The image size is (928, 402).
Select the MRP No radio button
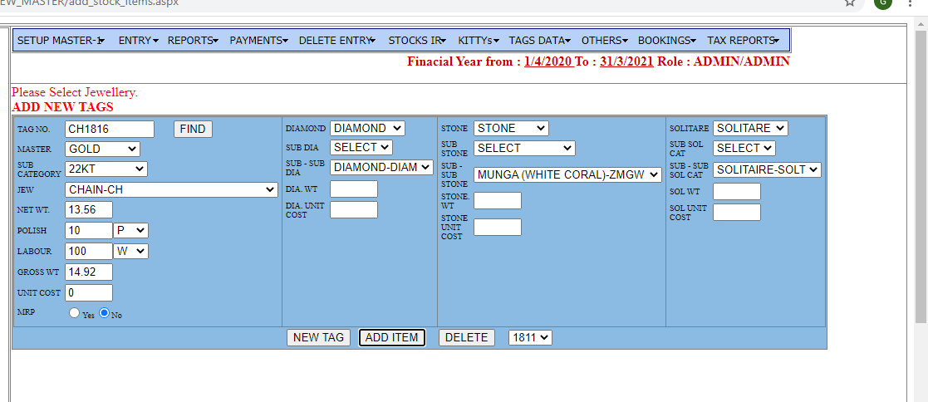(105, 313)
